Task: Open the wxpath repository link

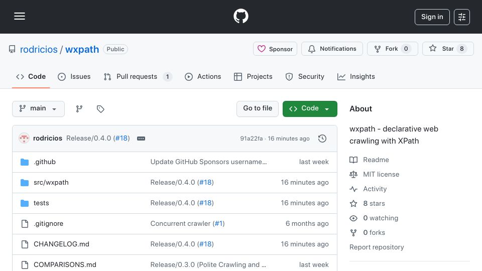Action: click(82, 49)
